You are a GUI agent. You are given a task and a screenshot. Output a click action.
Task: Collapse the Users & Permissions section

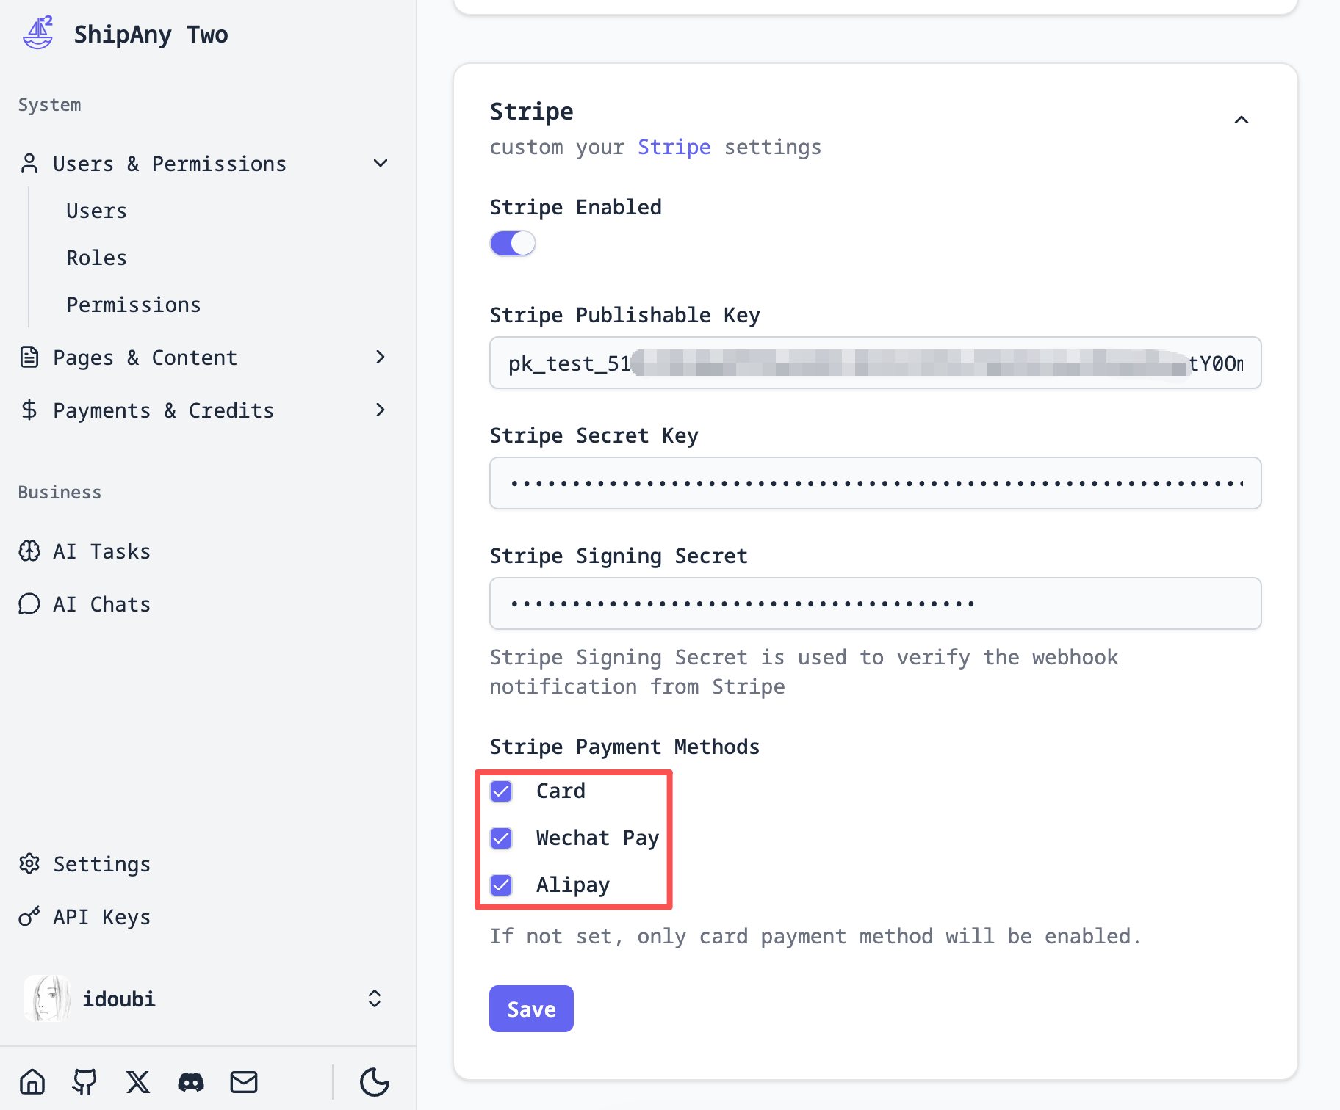(x=380, y=163)
